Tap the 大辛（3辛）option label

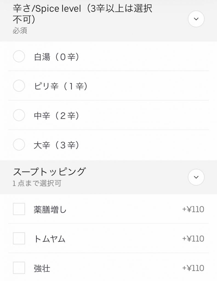click(56, 145)
